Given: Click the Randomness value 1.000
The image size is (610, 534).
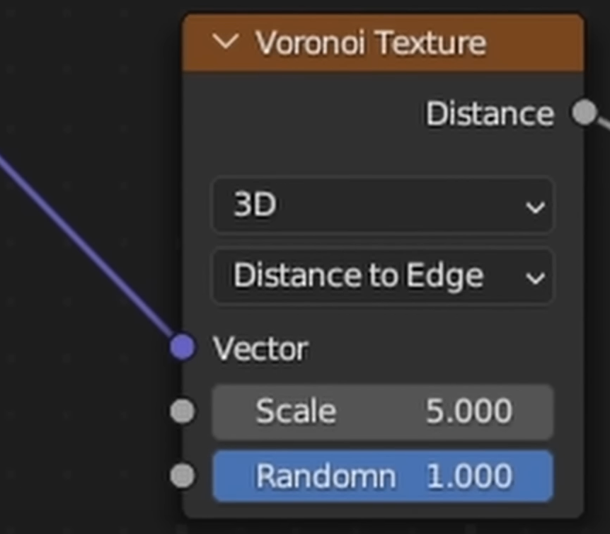Looking at the screenshot, I should tap(469, 476).
